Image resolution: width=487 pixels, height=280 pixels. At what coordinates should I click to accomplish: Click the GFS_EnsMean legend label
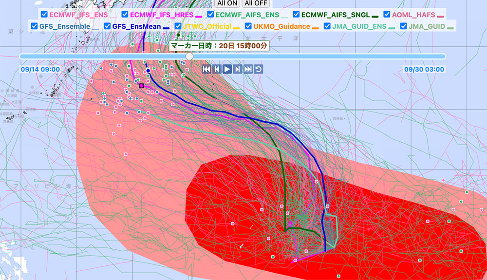pos(136,26)
